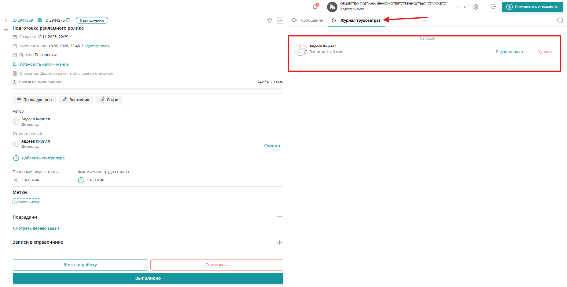Viewport: 567px width, 287px height.
Task: Open parent task ID 2944269 link
Action: point(23,20)
